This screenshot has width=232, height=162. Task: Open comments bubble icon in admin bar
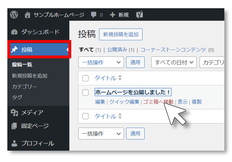[94, 15]
